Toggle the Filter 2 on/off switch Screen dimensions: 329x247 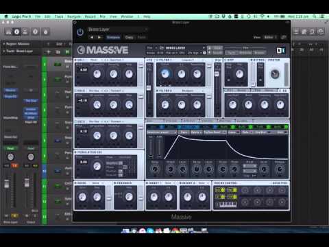click(158, 91)
